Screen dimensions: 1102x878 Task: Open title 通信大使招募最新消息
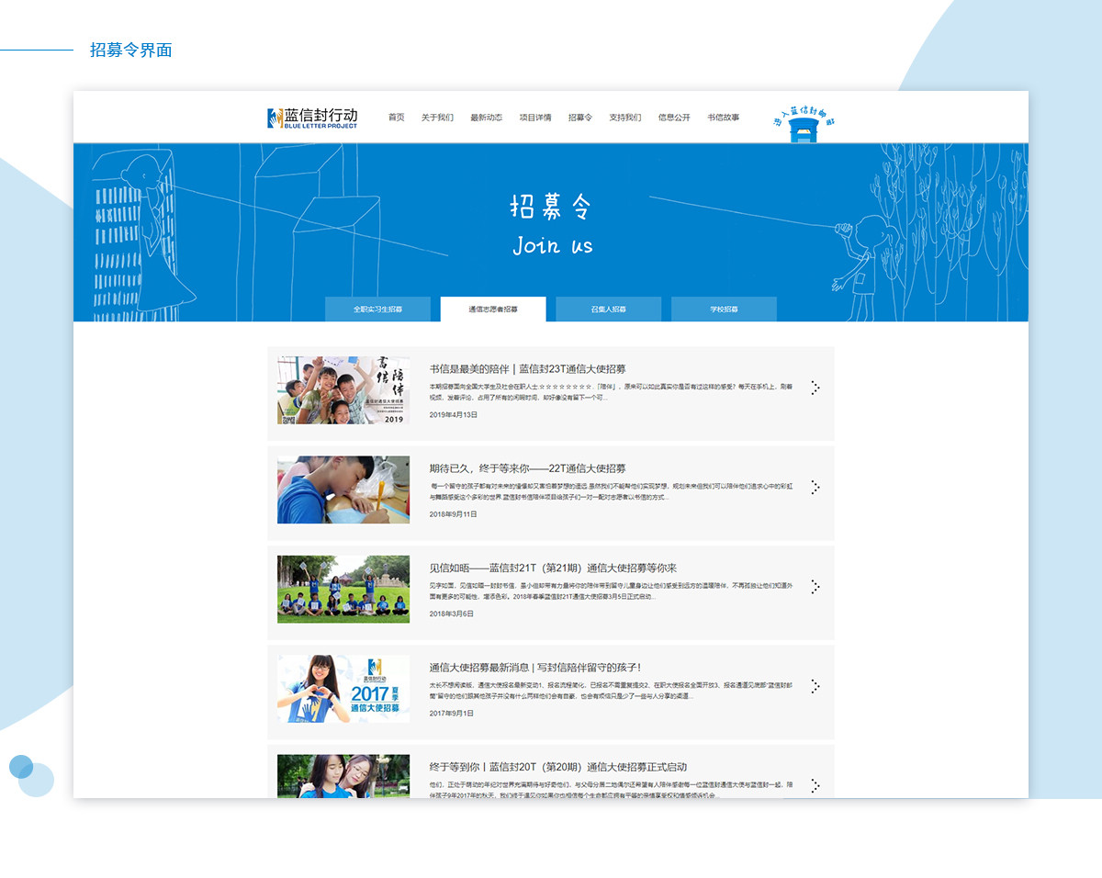click(534, 668)
